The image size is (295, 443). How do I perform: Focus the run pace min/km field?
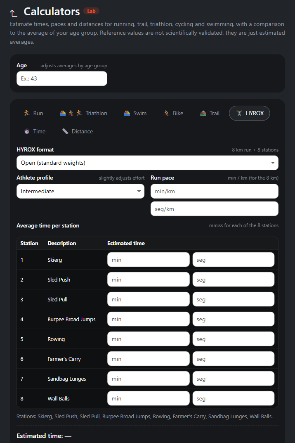click(214, 191)
